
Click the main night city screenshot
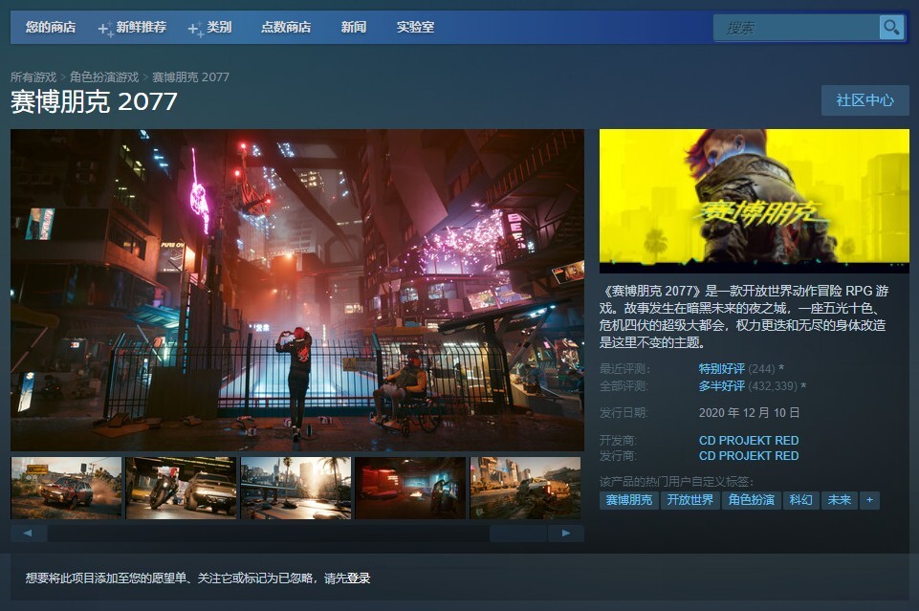[x=297, y=290]
